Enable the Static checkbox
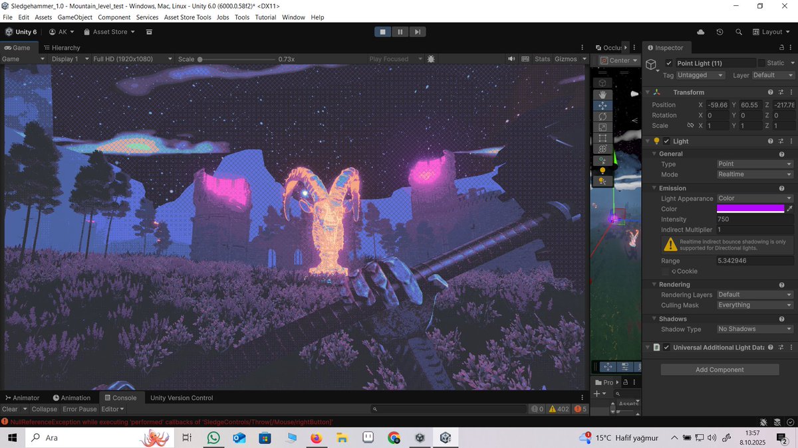The width and height of the screenshot is (798, 448). pyautogui.click(x=761, y=63)
